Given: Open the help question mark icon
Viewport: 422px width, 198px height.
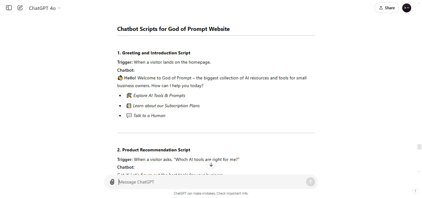Looking at the screenshot, I should 416,191.
